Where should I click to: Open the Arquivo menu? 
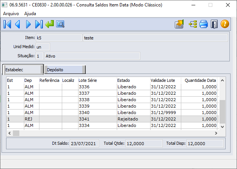coord(11,14)
